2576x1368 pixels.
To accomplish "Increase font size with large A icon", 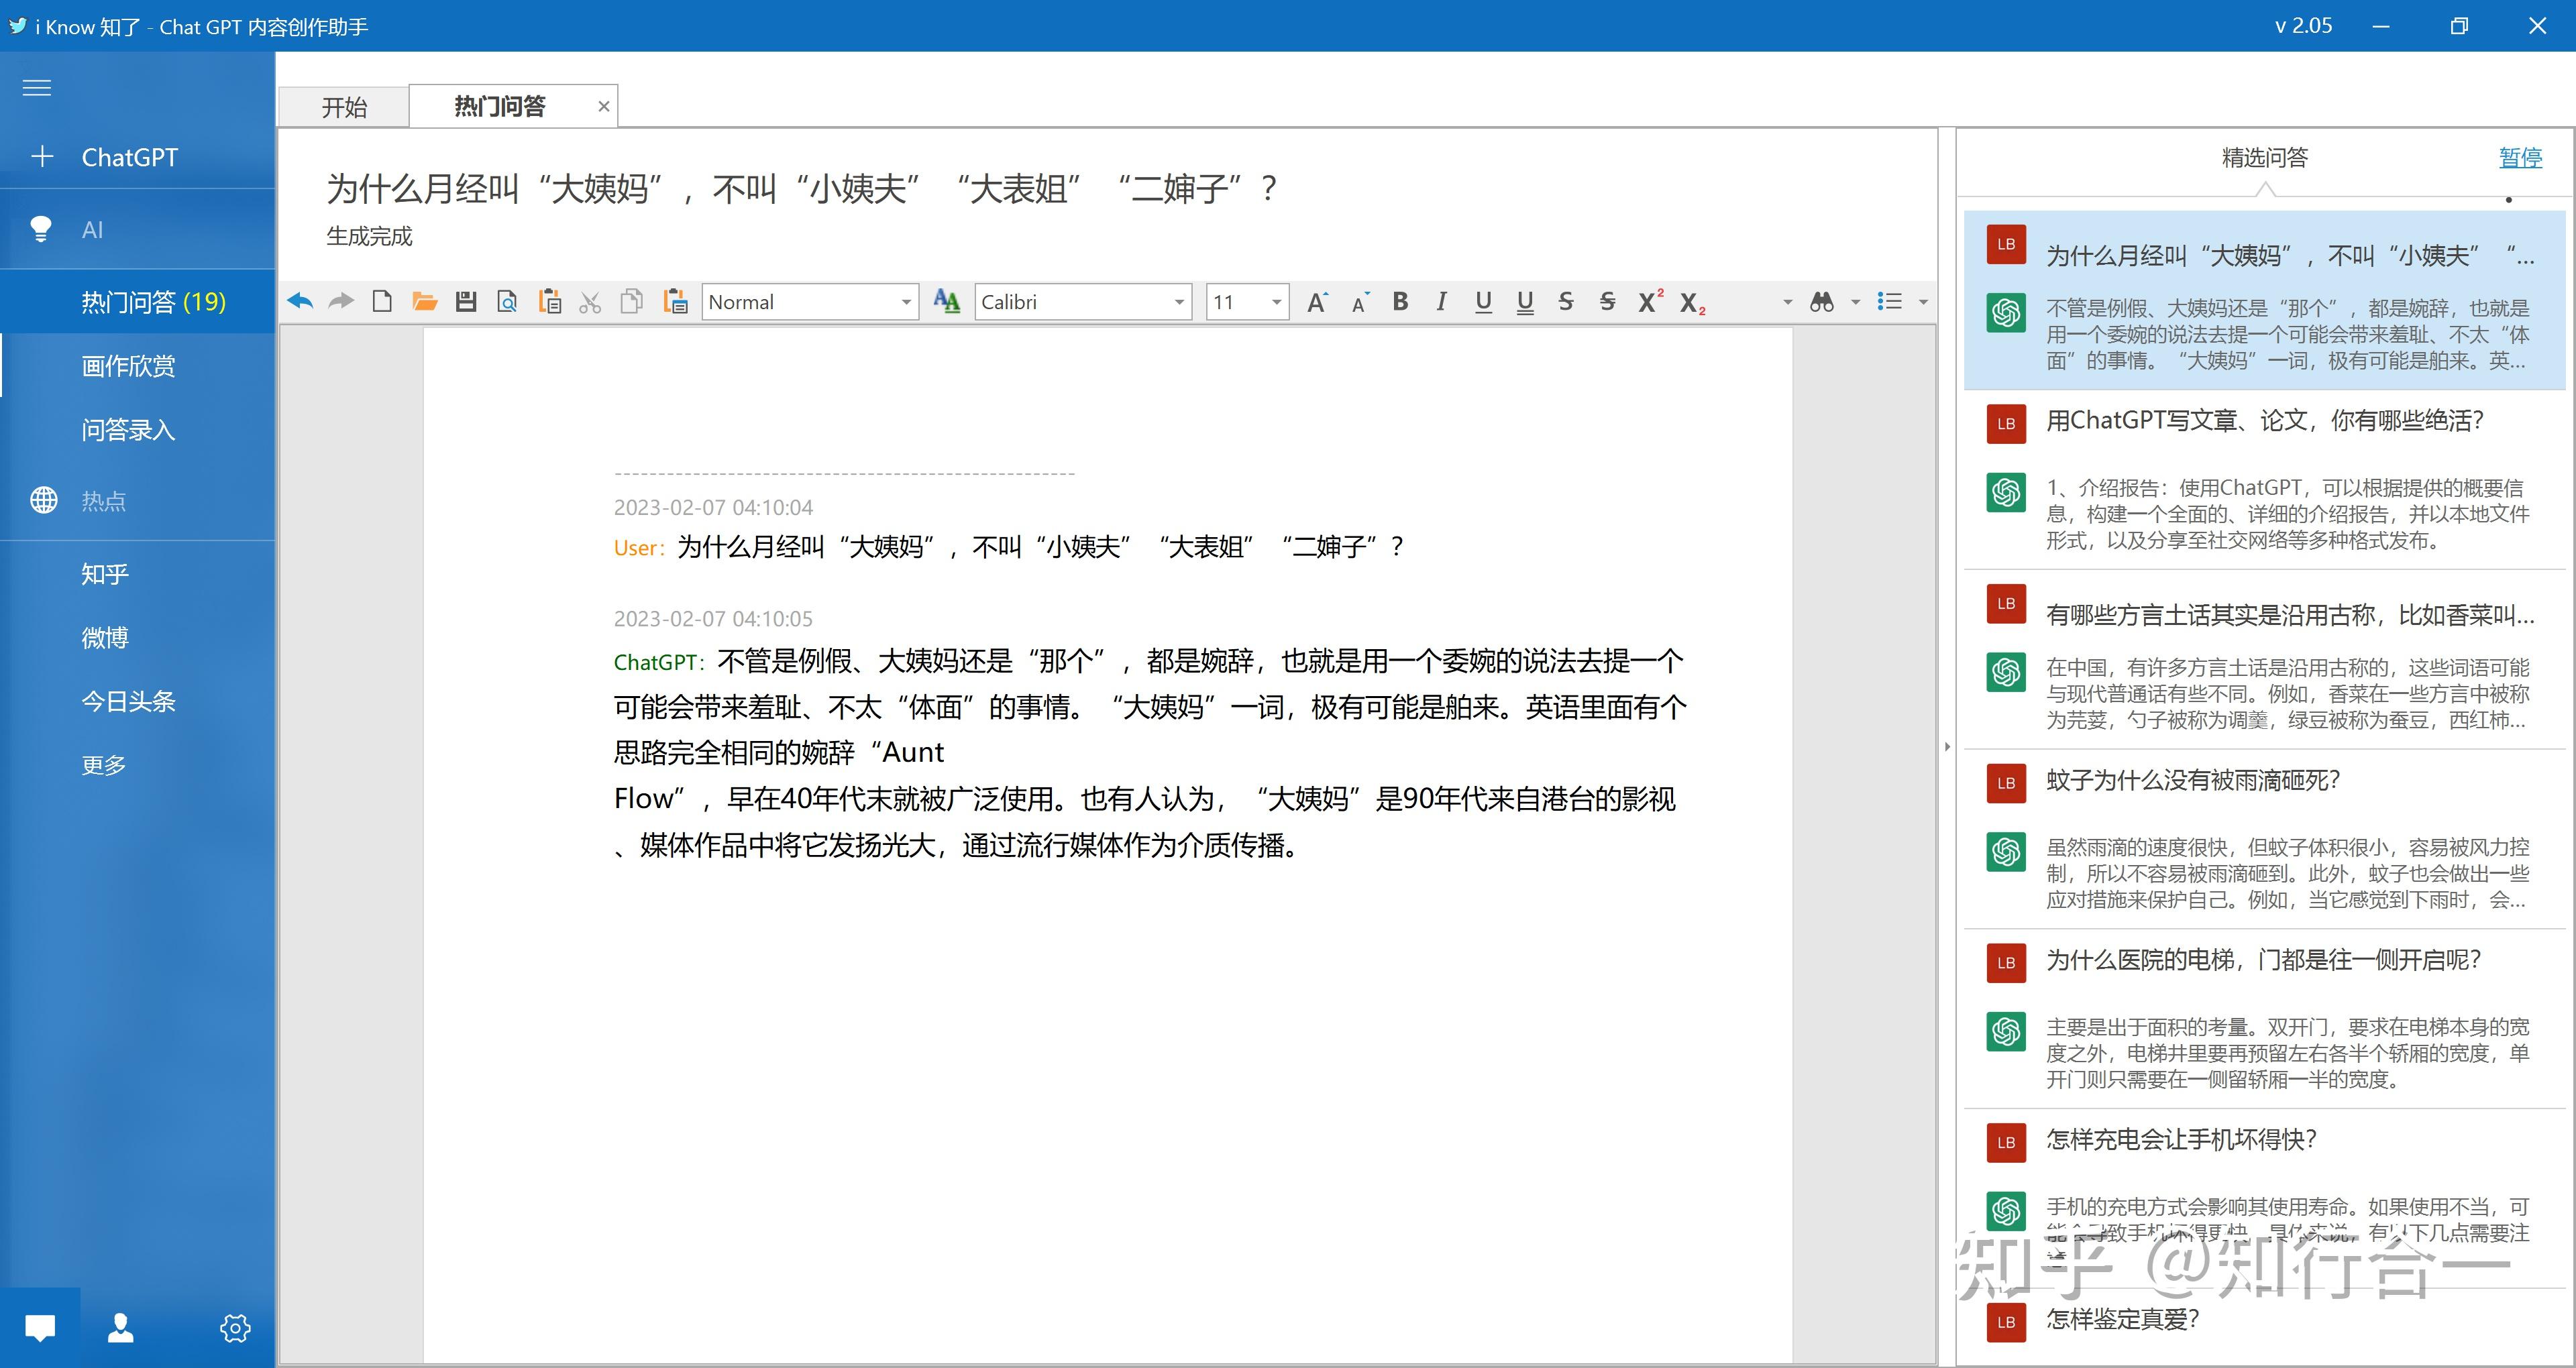I will click(1317, 302).
